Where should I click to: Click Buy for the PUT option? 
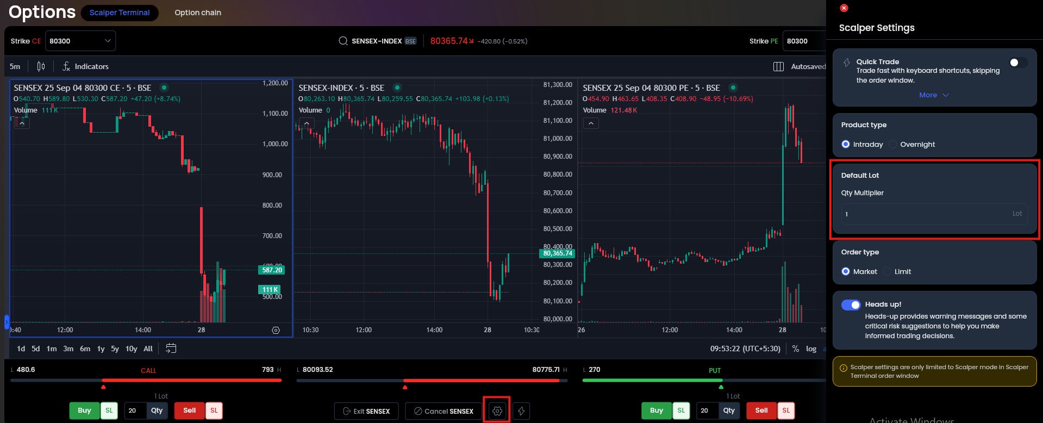coord(657,410)
